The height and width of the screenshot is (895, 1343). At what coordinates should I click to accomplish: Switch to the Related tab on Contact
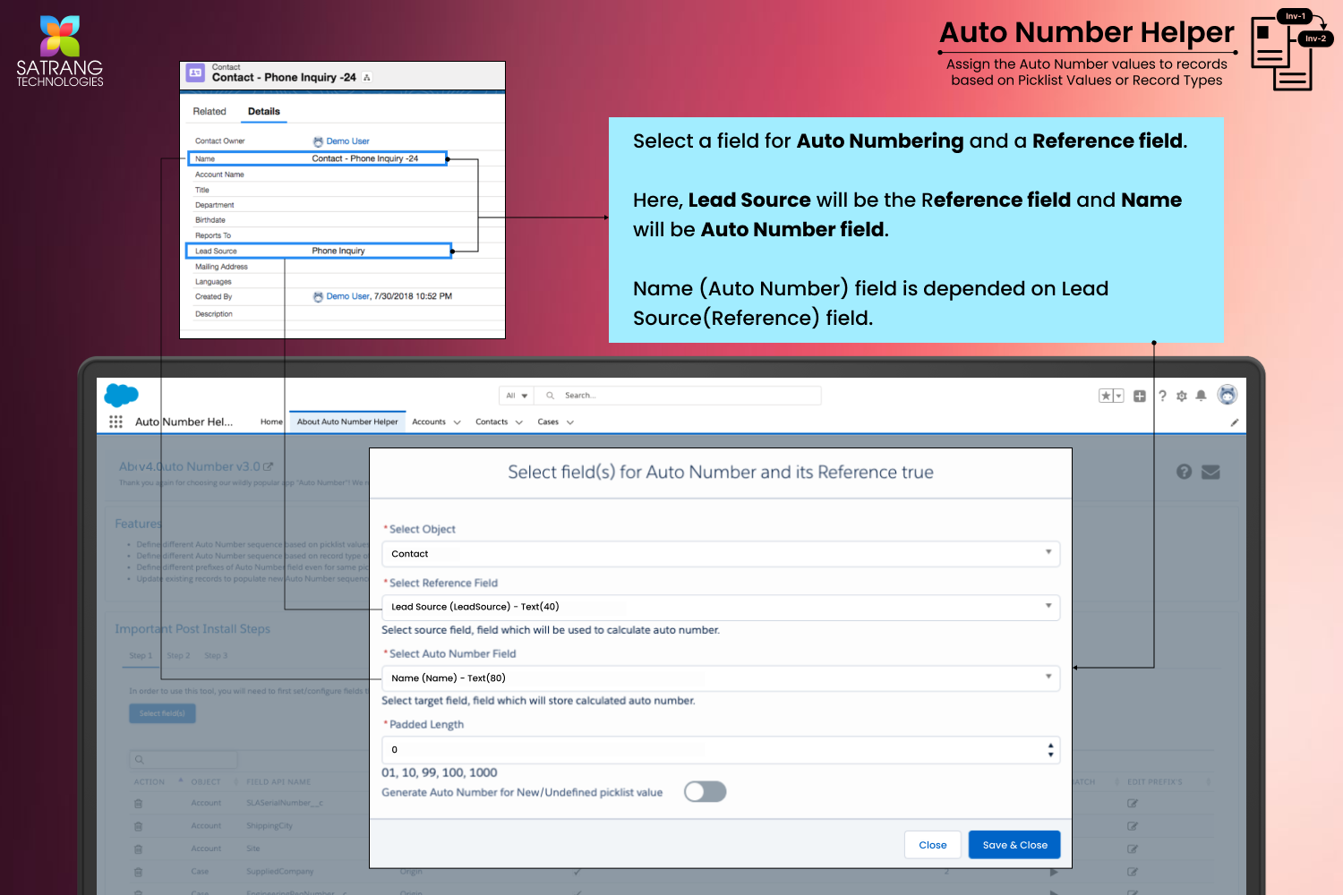point(210,112)
